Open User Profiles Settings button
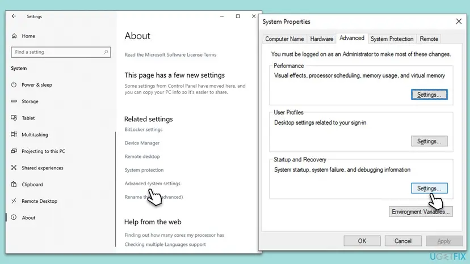Viewport: 470px width, 264px height. 429,141
